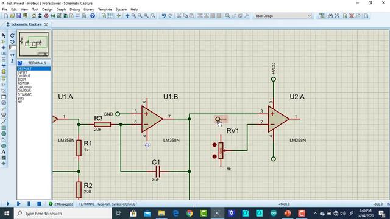This screenshot has width=390, height=219.
Task: Click the taskbar search box
Action: [x=63, y=214]
